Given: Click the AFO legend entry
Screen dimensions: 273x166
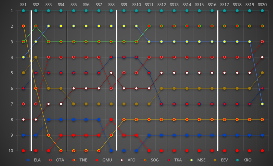Looking at the screenshot, I should pos(126,160).
